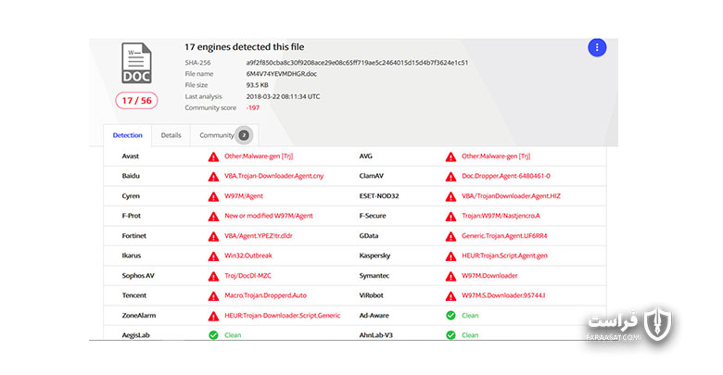Viewport: 723px width, 375px height.
Task: Click the green check icon for Ad-Aware
Action: pos(450,315)
